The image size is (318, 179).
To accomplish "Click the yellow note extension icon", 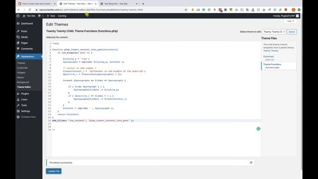I will 193,10.
